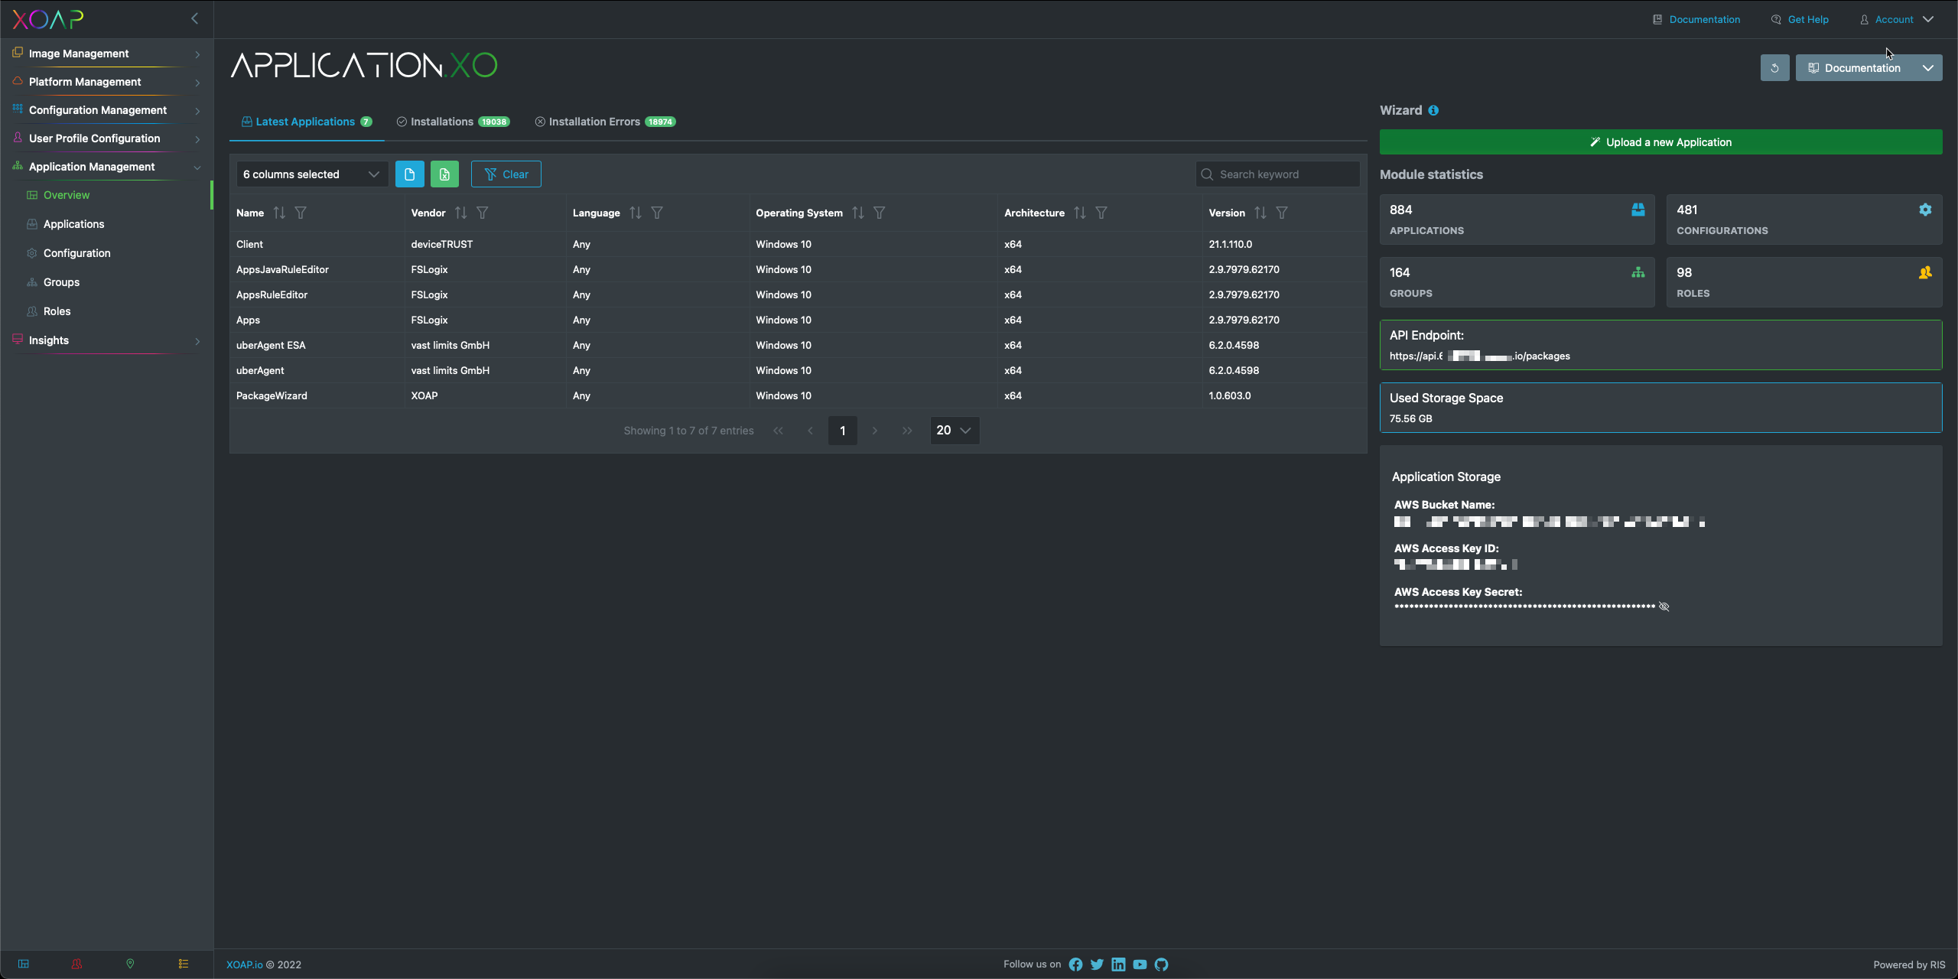Reveal the AWS Access Key Secret
The width and height of the screenshot is (1958, 979).
[1664, 607]
